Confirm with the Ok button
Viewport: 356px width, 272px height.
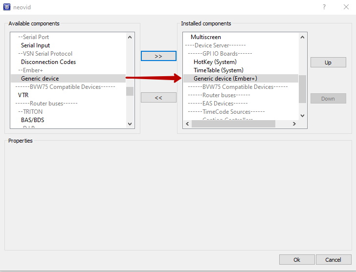(297, 259)
